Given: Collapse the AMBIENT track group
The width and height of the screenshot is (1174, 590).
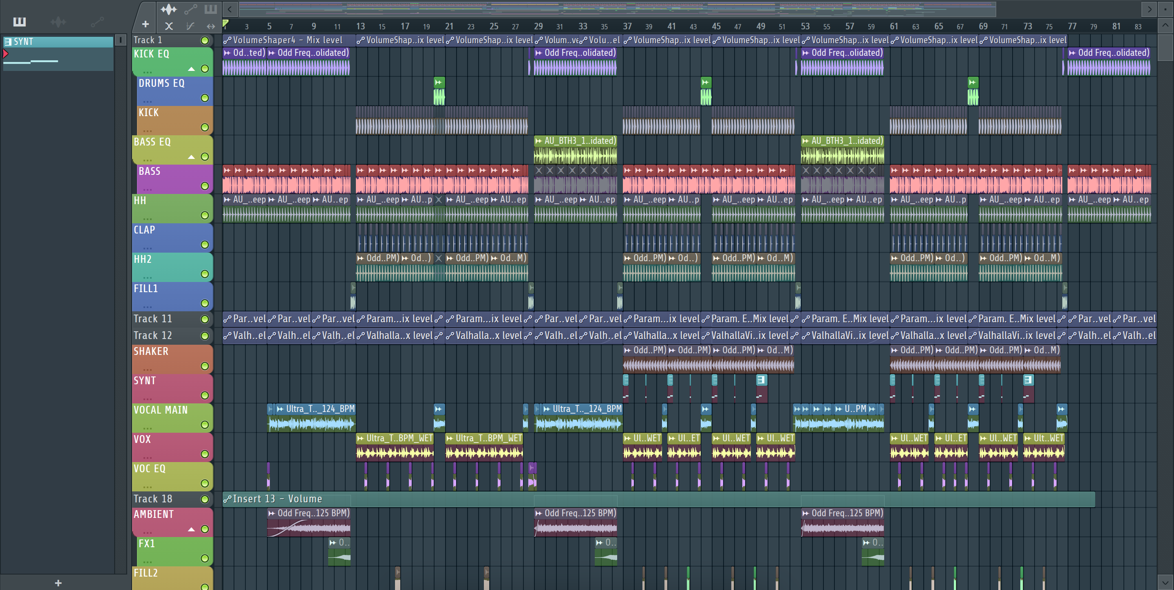Looking at the screenshot, I should point(192,529).
